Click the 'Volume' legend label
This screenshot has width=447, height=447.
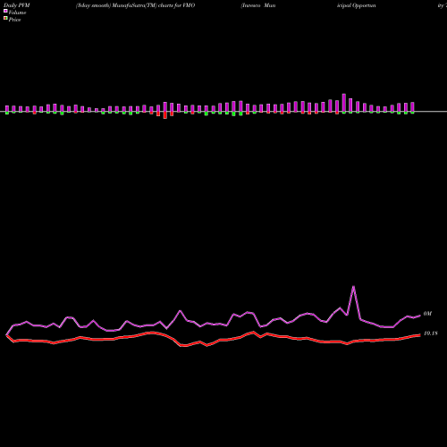pos(17,13)
